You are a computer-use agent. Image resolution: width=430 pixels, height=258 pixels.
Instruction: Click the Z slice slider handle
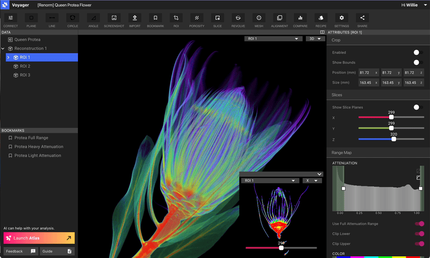(x=394, y=139)
